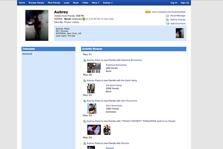Click Parents link in May 20 activity sentence
Screen dimensions: 223x149
tap(125, 143)
